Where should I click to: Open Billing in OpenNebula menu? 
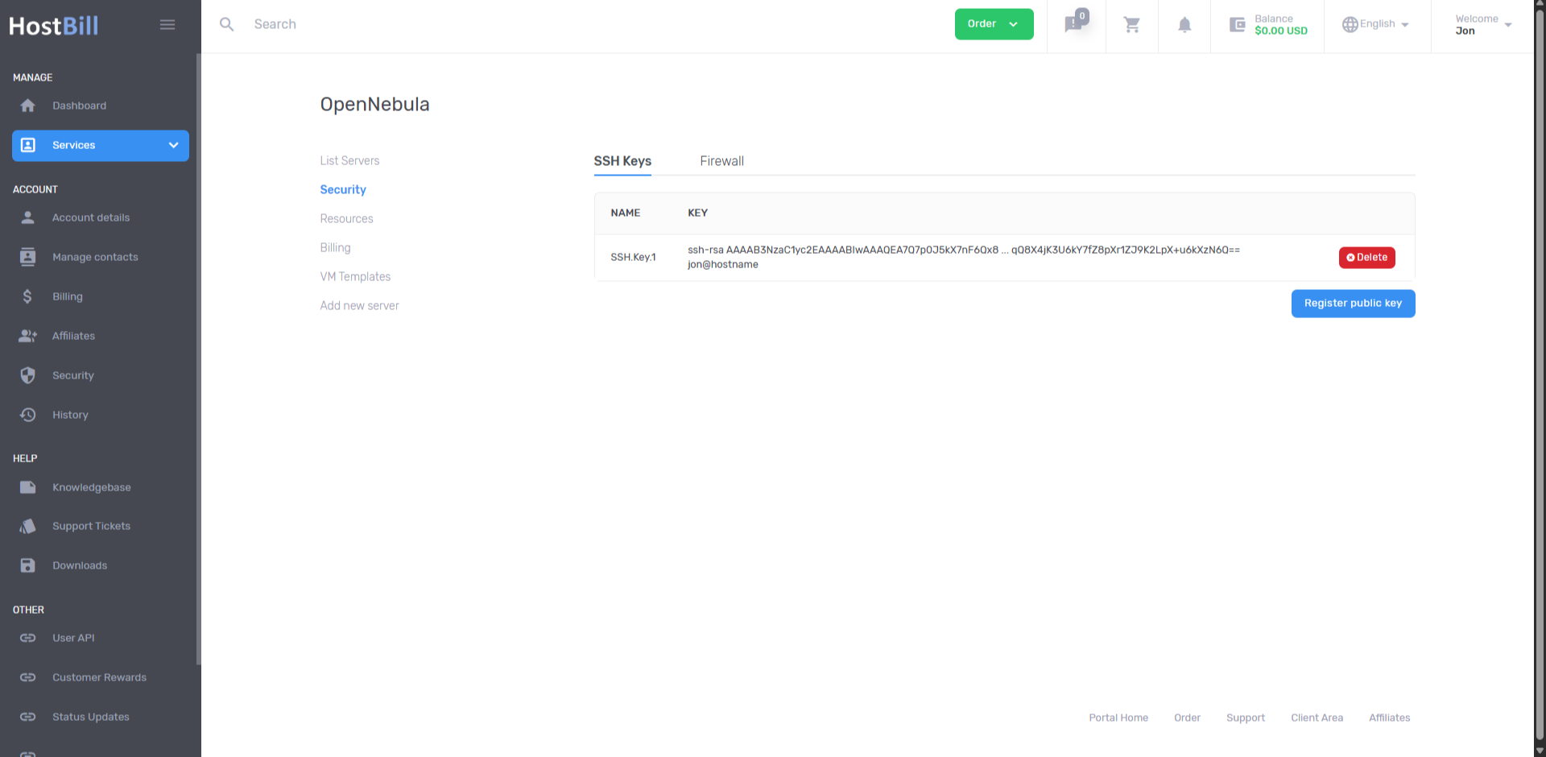[x=335, y=248]
